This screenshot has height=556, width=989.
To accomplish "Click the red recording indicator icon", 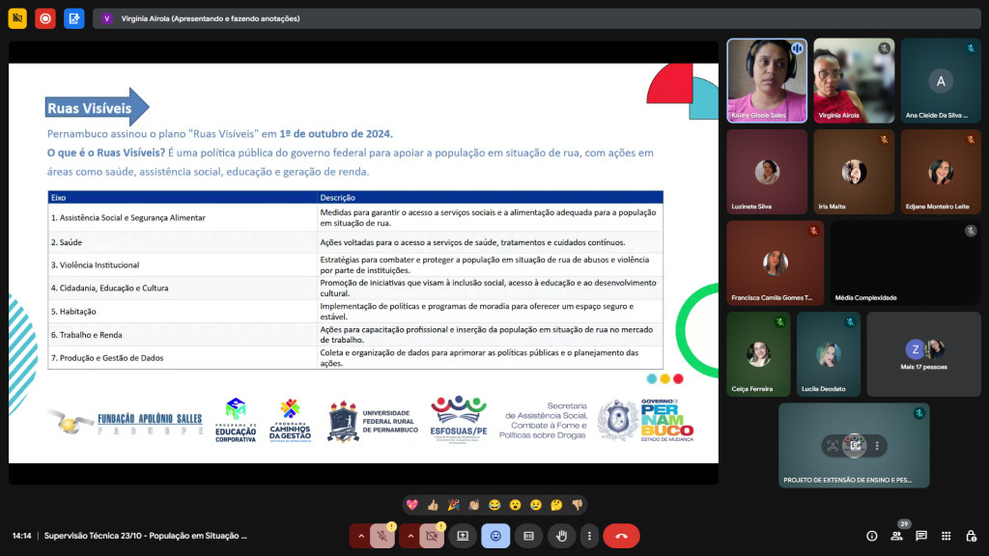I will click(45, 18).
